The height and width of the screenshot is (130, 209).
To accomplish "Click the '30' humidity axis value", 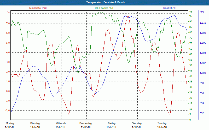I will pos(191,87).
